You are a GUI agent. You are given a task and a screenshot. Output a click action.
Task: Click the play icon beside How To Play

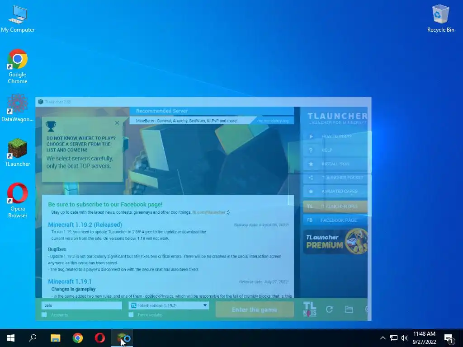[x=311, y=136]
